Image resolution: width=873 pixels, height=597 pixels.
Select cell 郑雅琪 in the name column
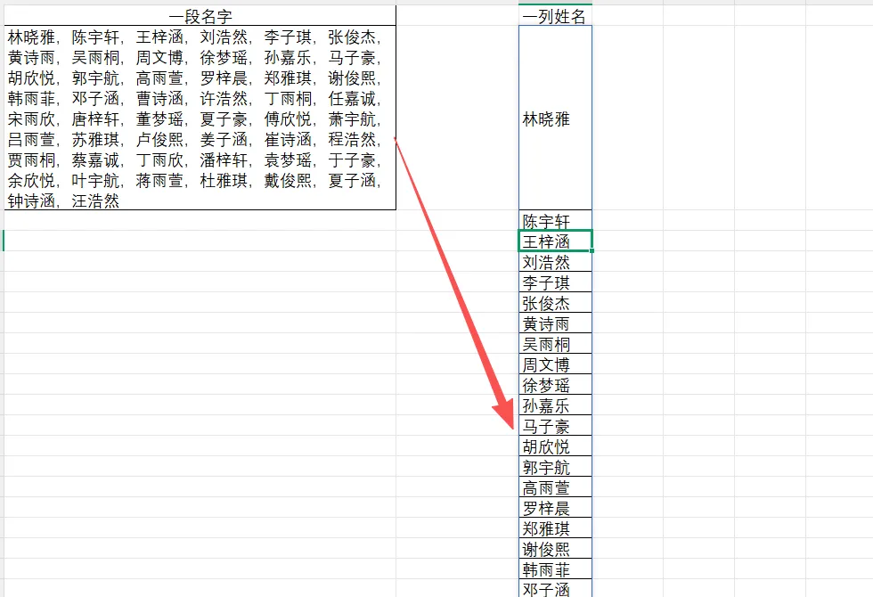[x=555, y=528]
